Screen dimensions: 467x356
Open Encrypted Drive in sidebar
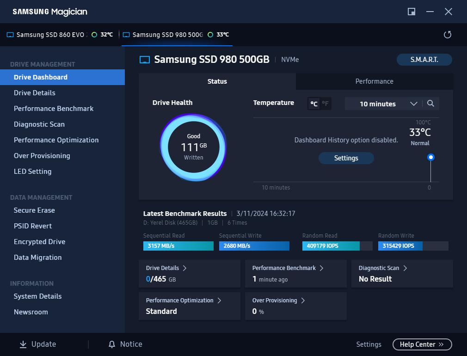[x=62, y=242]
